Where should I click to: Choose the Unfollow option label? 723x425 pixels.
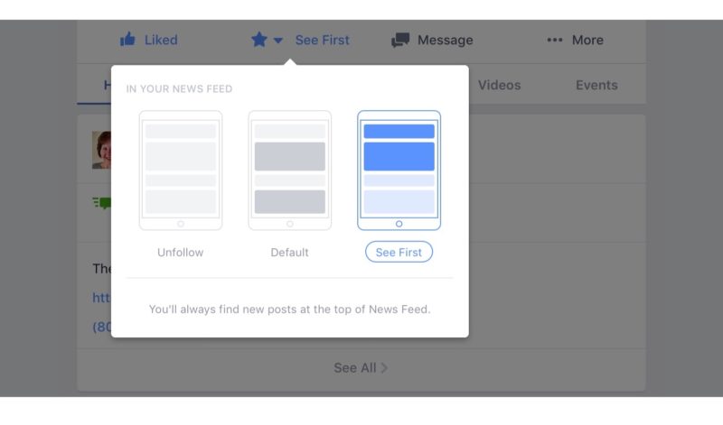point(180,253)
